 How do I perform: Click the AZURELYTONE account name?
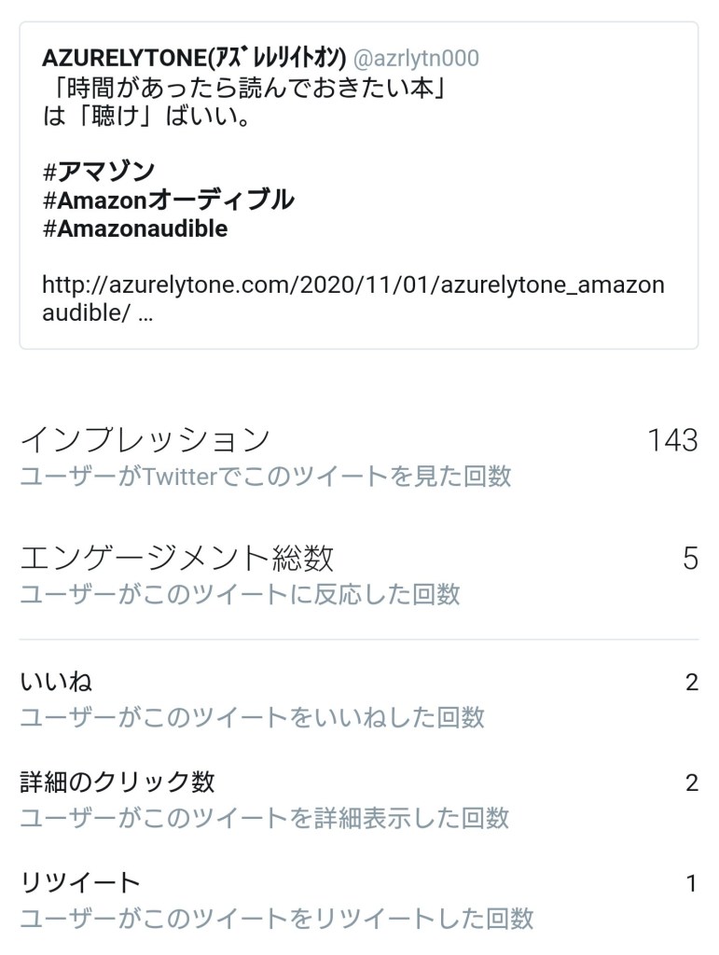click(x=194, y=60)
